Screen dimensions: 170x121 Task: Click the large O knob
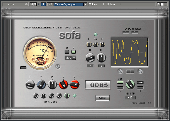101,58
